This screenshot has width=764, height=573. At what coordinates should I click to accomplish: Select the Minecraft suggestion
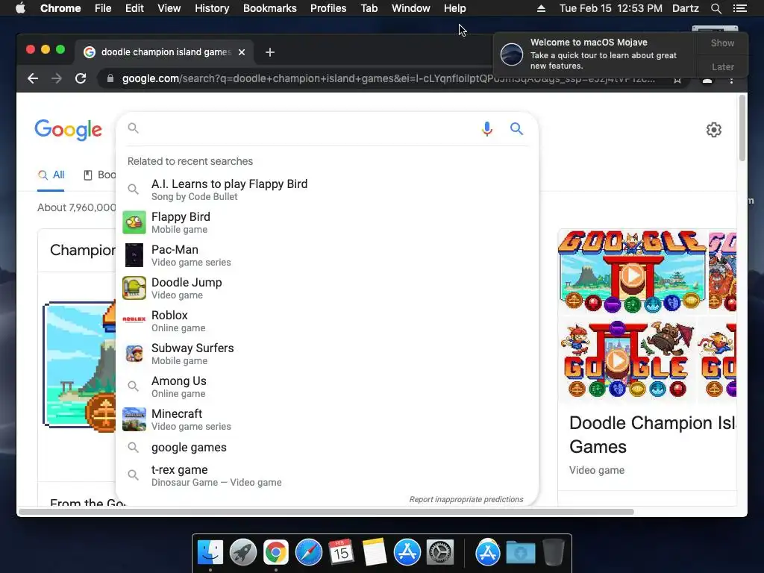327,419
